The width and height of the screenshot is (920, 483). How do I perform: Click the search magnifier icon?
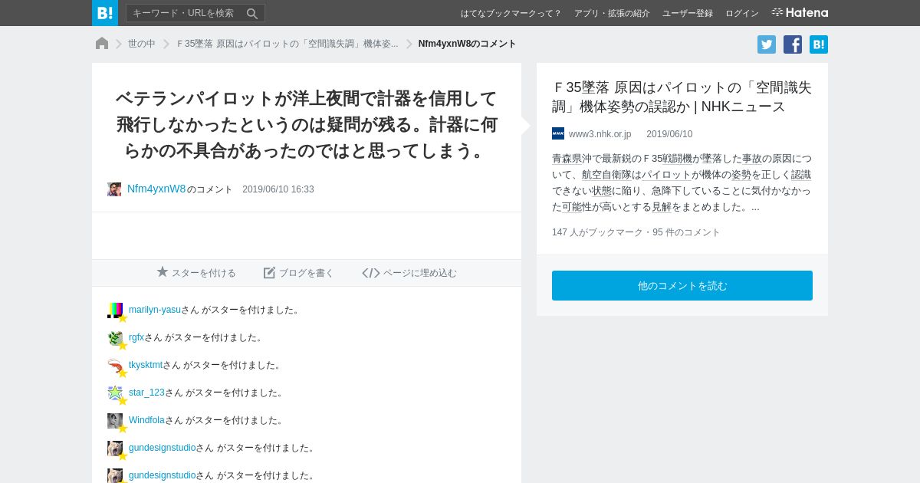click(x=252, y=13)
